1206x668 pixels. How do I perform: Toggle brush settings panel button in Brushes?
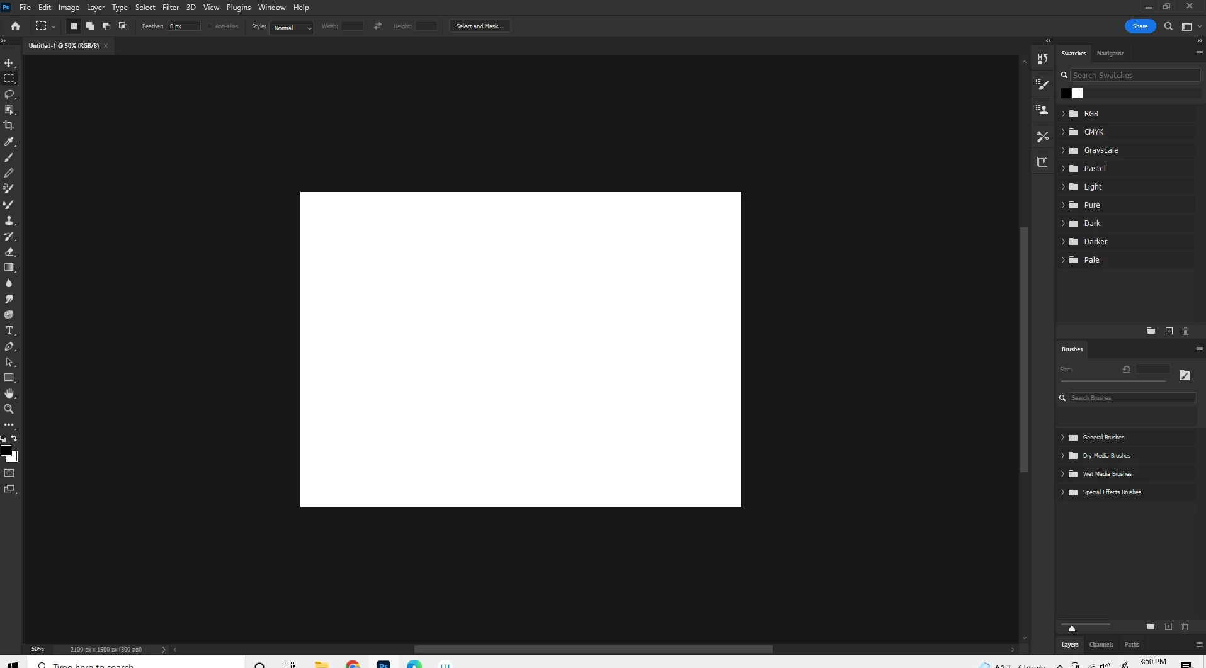(1185, 376)
